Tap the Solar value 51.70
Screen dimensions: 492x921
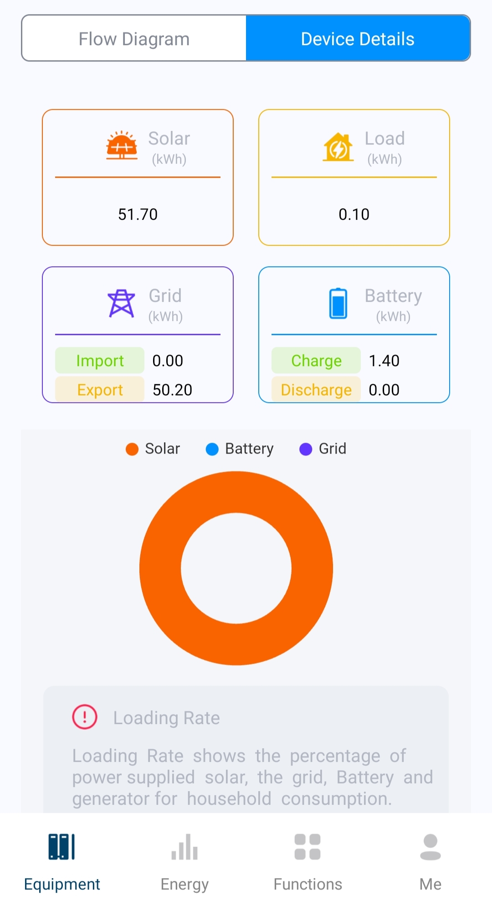point(138,214)
